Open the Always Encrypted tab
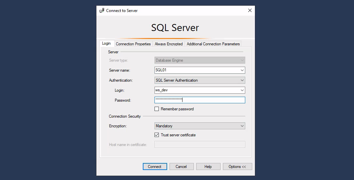 tap(168, 44)
